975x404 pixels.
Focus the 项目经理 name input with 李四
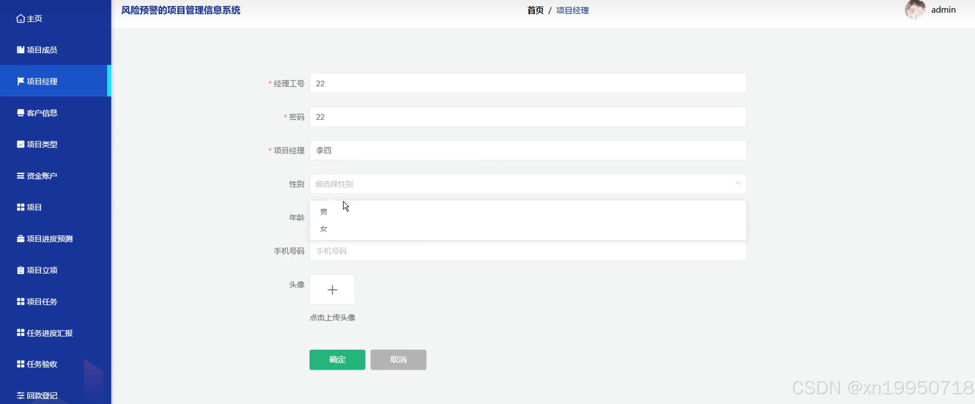528,150
